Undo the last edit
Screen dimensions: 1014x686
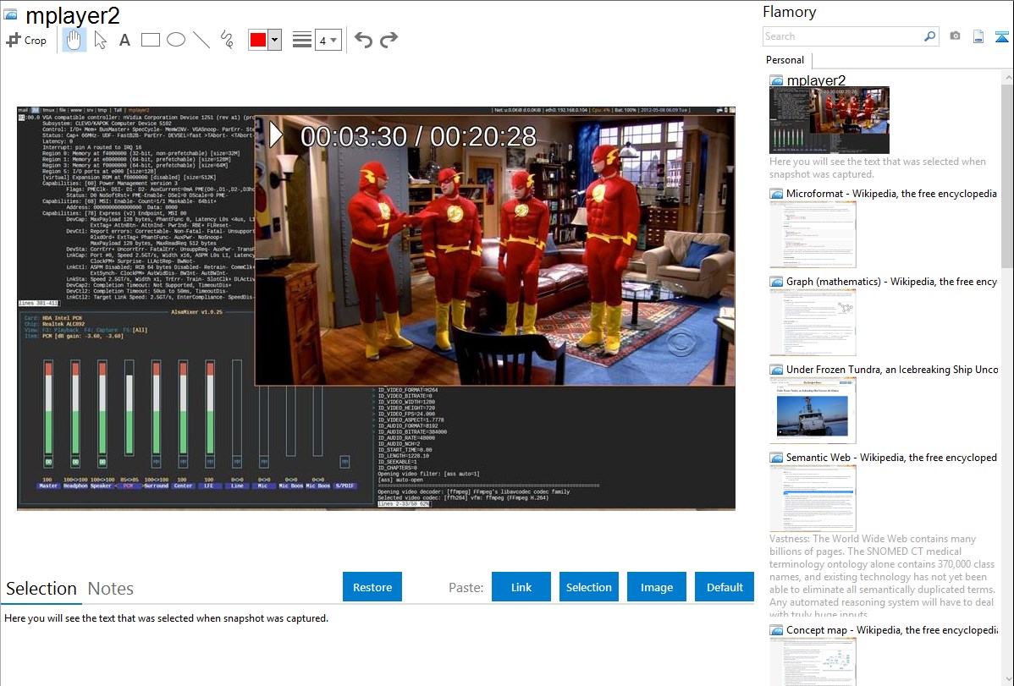(363, 40)
